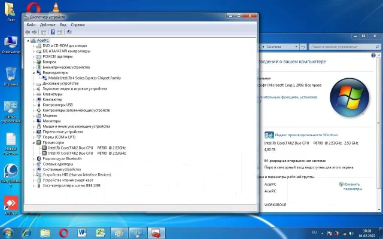
Task: Click Индекс производительности Windows link in System window
Action: tap(306, 135)
